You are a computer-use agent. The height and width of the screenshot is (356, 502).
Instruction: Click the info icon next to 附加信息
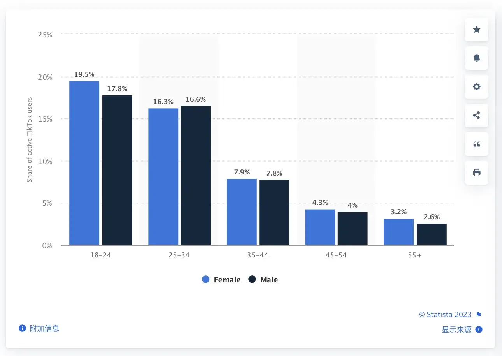22,328
